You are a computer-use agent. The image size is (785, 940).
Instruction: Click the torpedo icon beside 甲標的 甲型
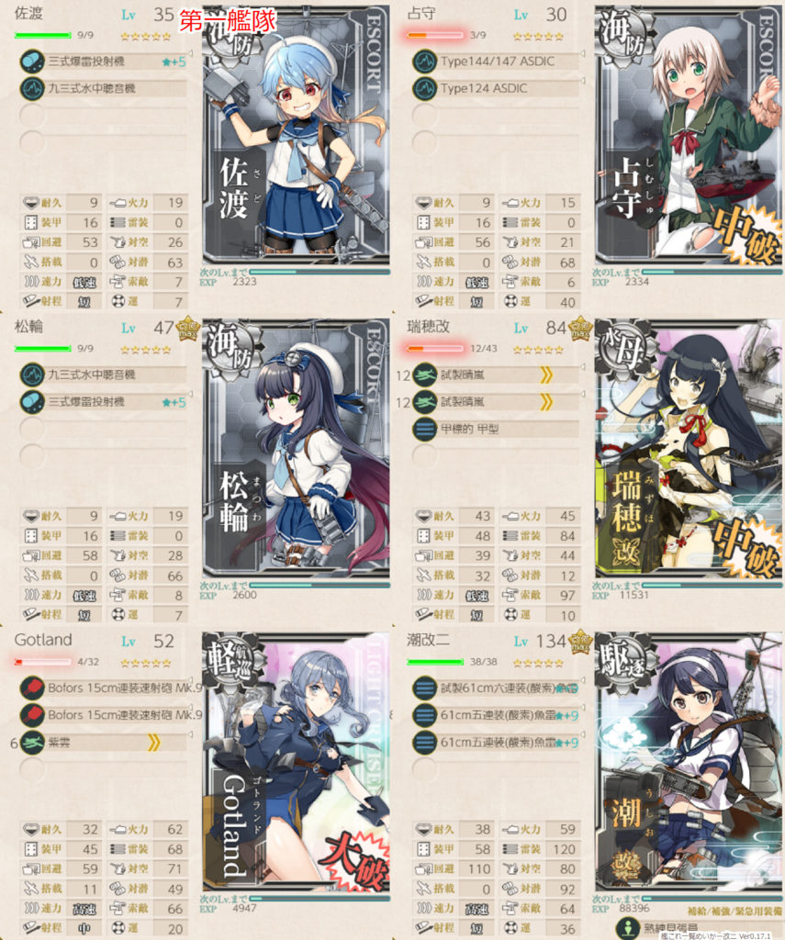click(424, 430)
